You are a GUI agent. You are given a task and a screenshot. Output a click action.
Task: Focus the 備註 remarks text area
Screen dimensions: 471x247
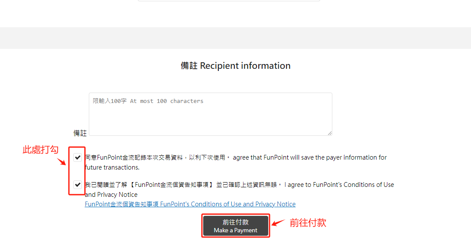pyautogui.click(x=210, y=117)
